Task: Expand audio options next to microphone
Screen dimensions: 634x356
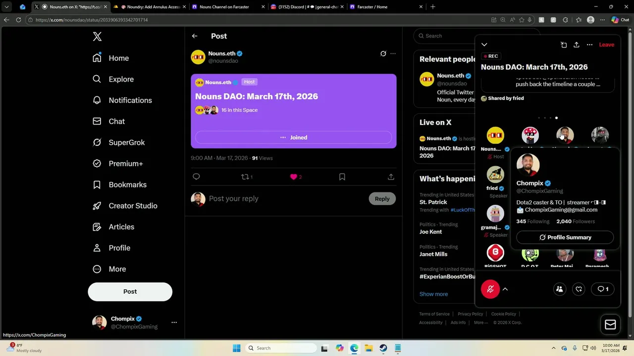Action: pyautogui.click(x=505, y=289)
